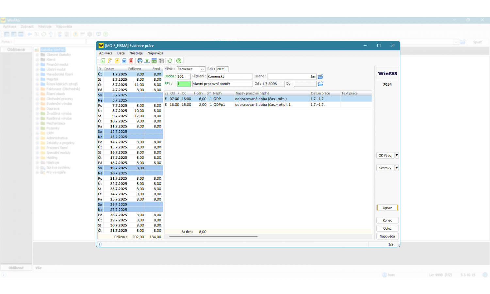Open Zobrazit menu in WinFAS main window
The width and height of the screenshot is (490, 294).
(x=27, y=26)
